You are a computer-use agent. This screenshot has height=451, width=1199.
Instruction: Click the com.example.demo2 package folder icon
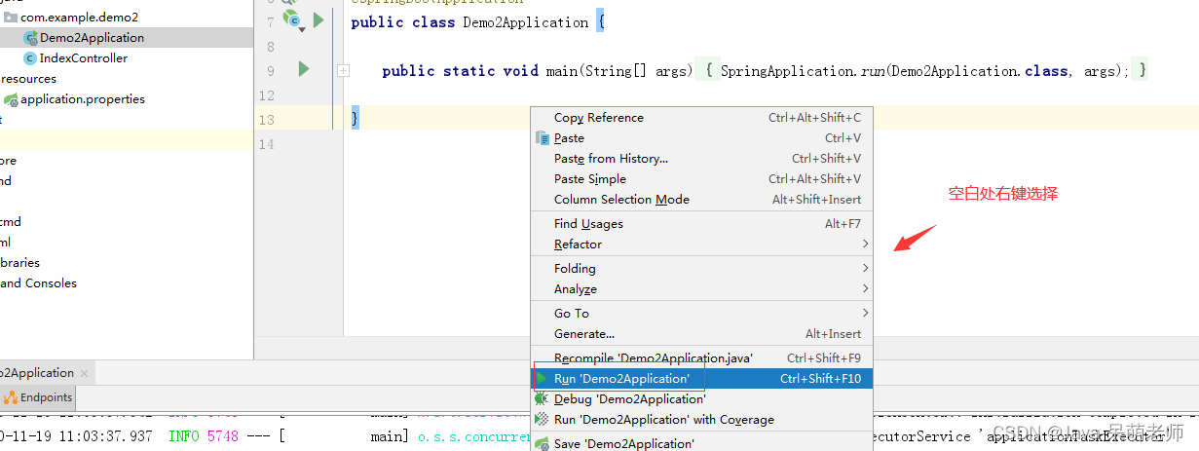(11, 18)
